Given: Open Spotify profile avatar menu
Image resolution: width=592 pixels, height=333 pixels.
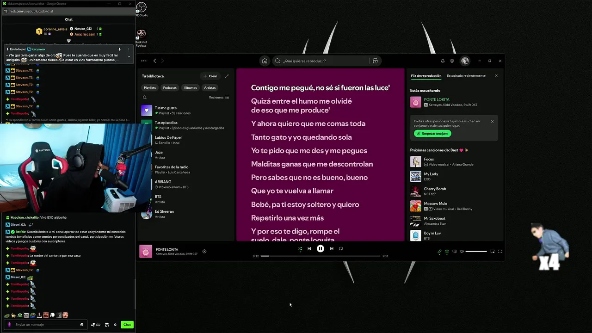Looking at the screenshot, I should coord(465,61).
